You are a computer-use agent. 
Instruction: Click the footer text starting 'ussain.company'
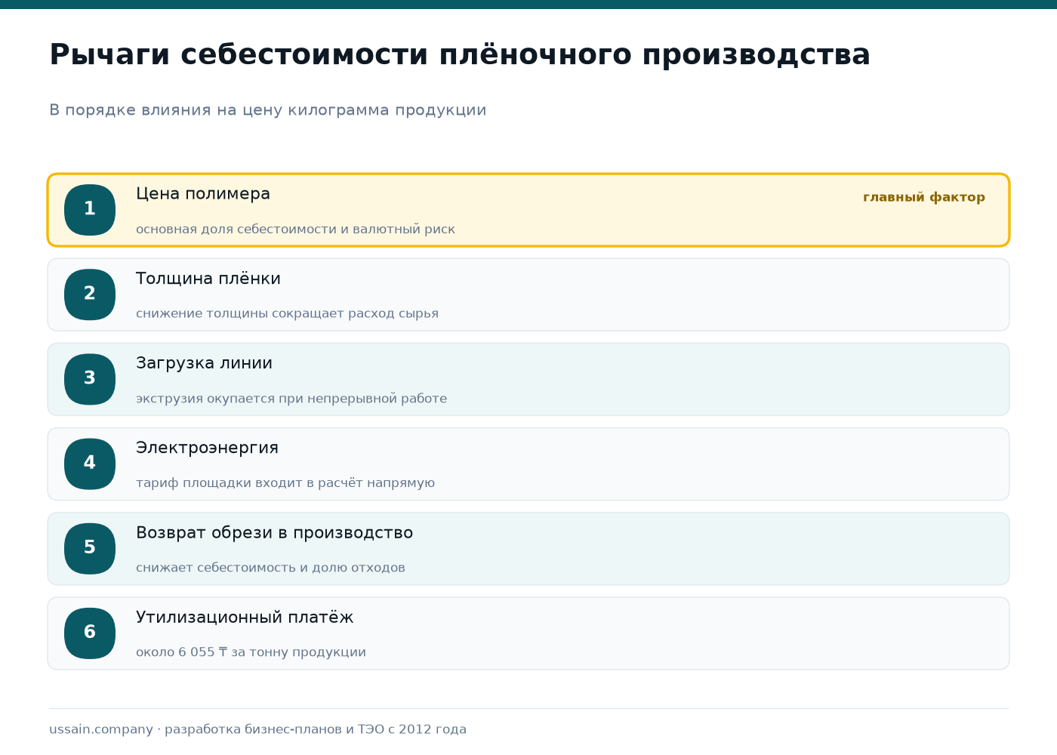point(257,729)
